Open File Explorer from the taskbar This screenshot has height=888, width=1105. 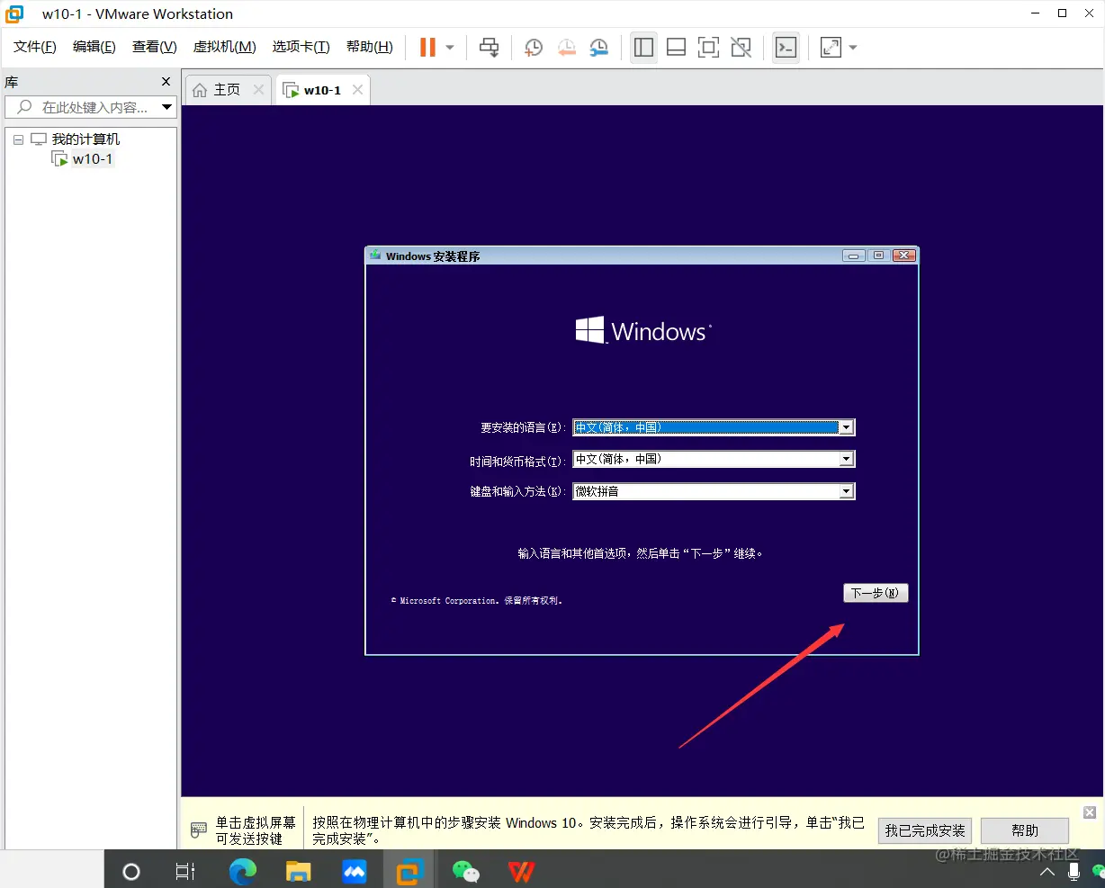pos(298,871)
